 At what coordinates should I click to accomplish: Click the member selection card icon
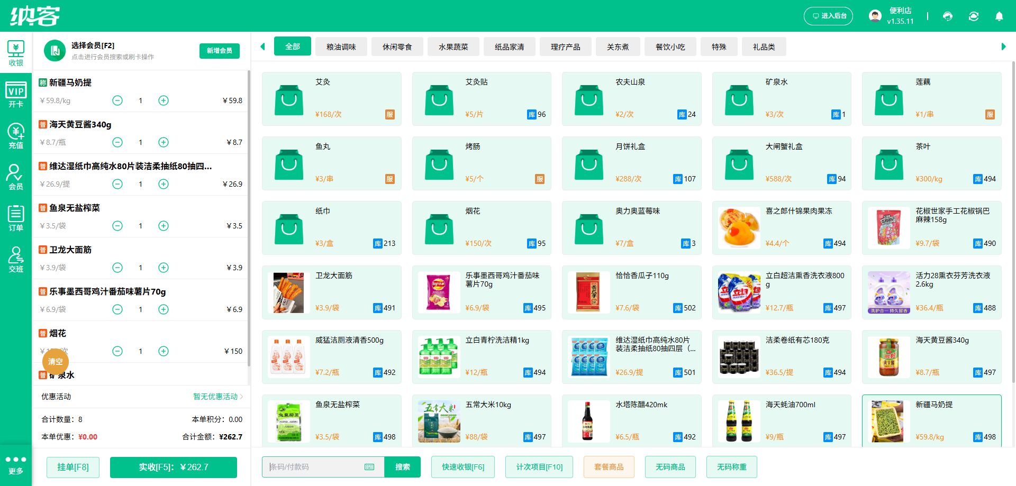[55, 51]
